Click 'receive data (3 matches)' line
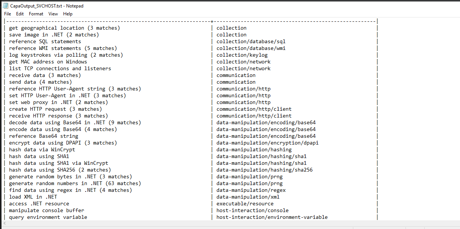The image size is (460, 229). 45,75
